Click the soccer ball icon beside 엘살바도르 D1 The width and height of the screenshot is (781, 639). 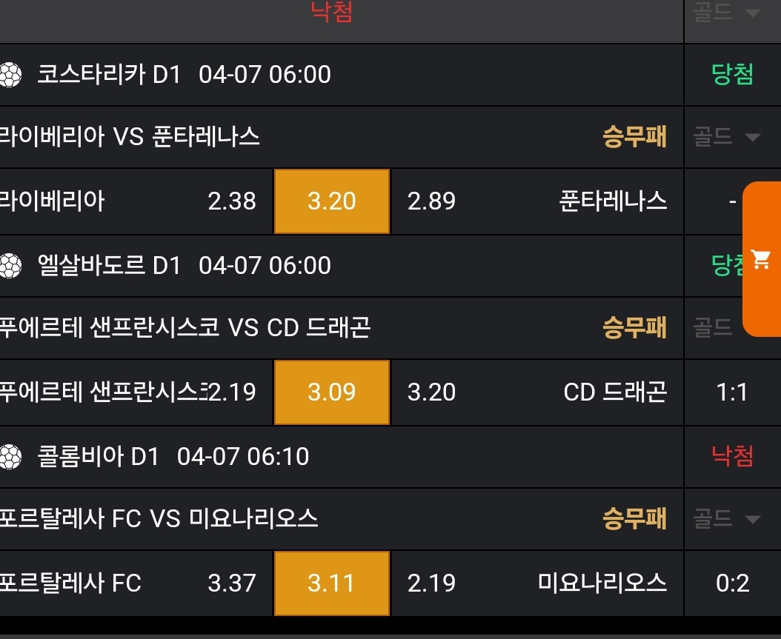(10, 266)
